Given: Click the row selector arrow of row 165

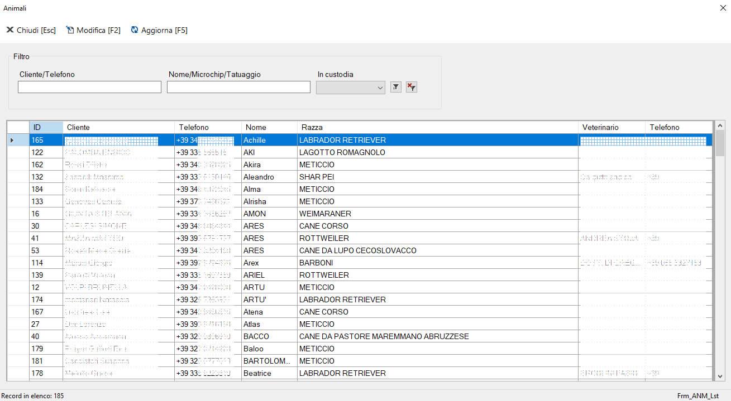Looking at the screenshot, I should tap(13, 140).
